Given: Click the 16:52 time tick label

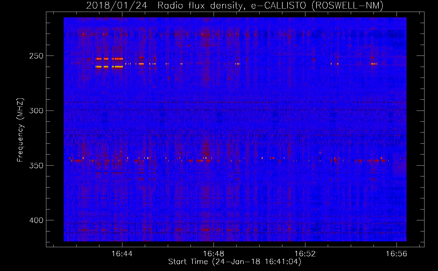Looking at the screenshot, I should point(305,254).
